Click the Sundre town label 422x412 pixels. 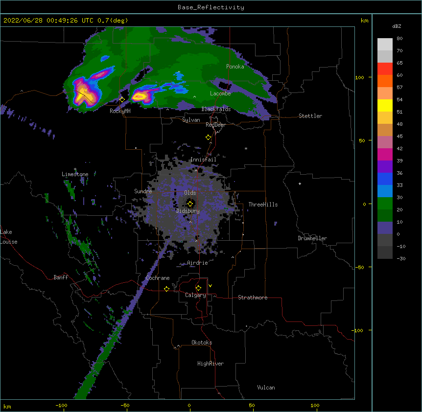(143, 191)
